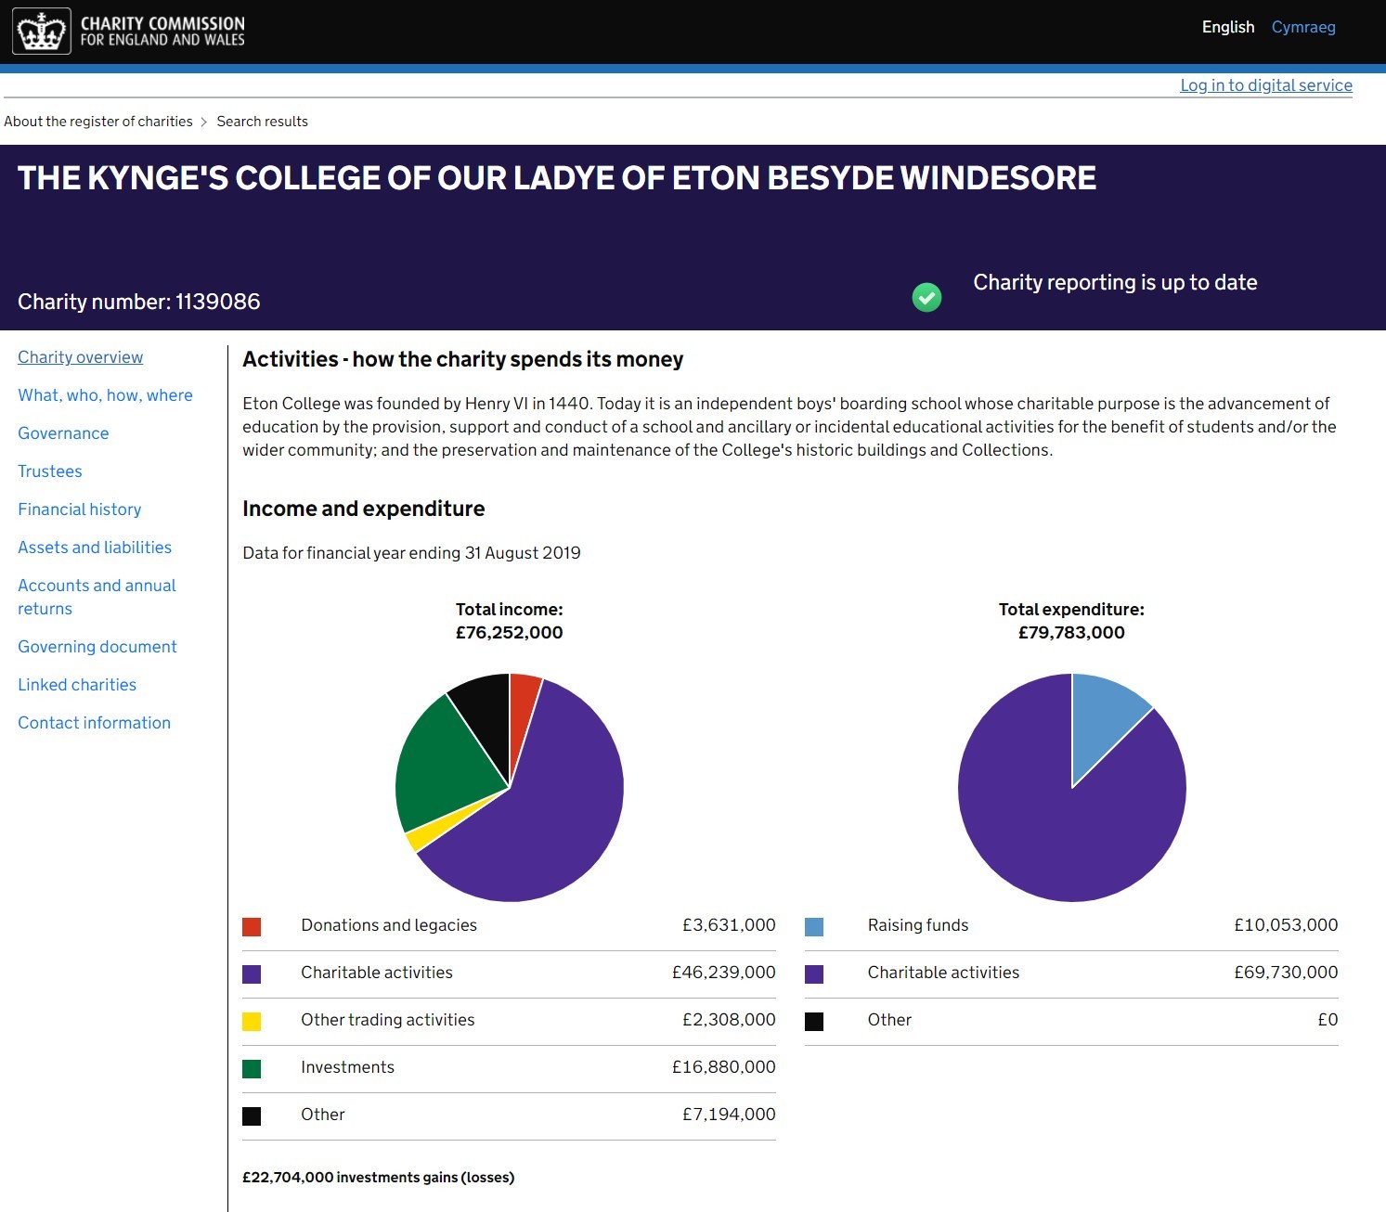Click the Charity Commission crown logo
The height and width of the screenshot is (1212, 1386).
(x=42, y=31)
